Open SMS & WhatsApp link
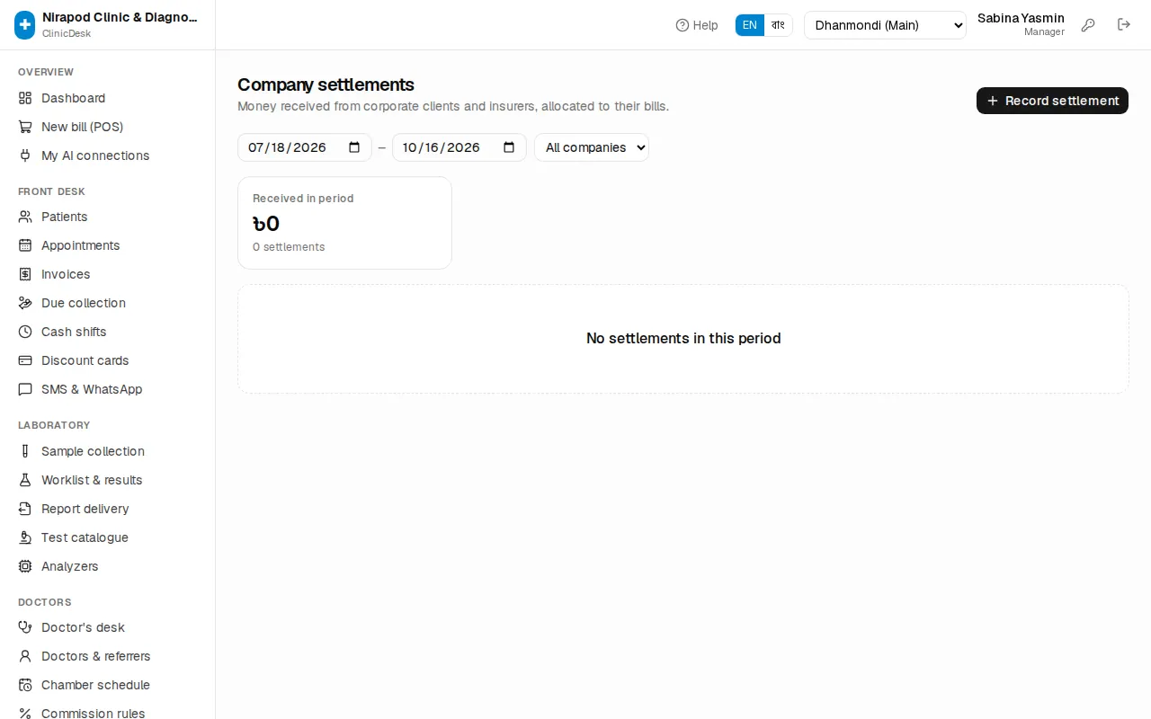Screen dimensions: 1151x719 [108, 389]
